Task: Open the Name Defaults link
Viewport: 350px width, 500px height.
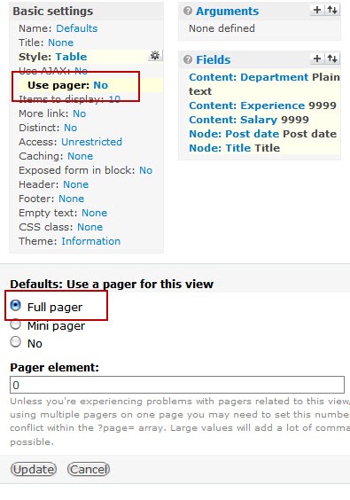Action: [x=77, y=28]
